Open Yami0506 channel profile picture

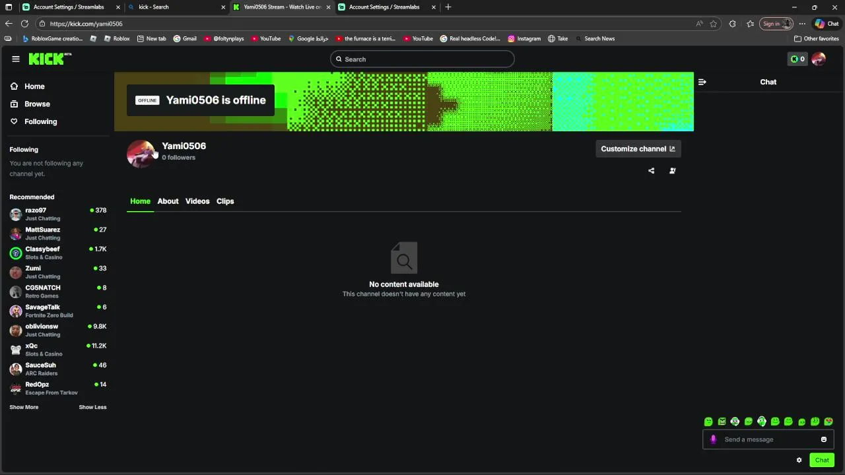click(141, 154)
